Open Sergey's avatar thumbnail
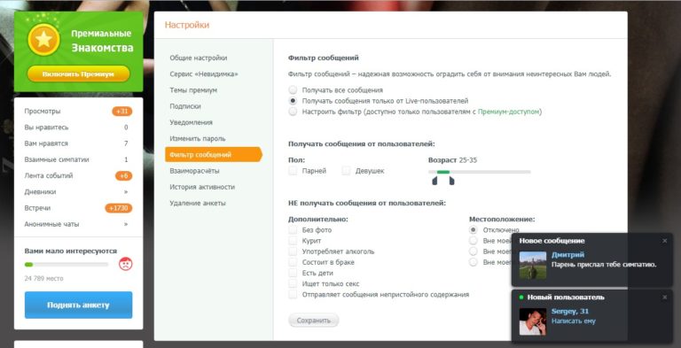 point(533,321)
